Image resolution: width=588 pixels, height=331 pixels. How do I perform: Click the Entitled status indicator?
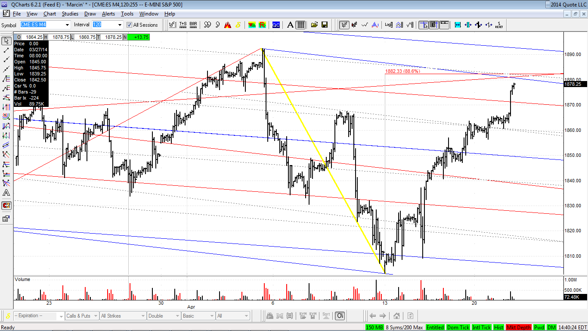coord(435,328)
